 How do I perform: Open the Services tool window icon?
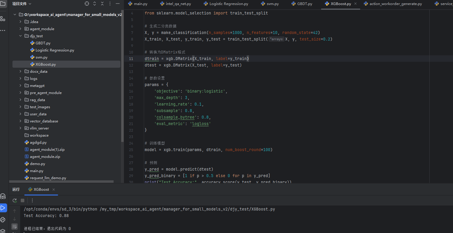click(4, 231)
